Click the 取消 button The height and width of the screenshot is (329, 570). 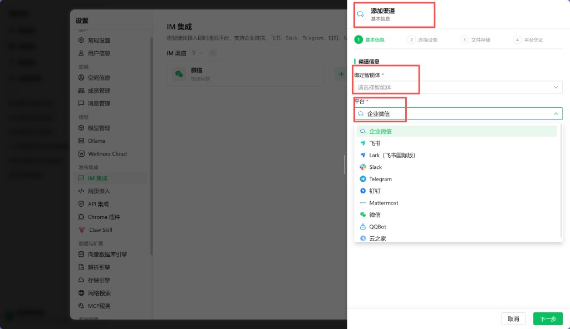coord(513,319)
